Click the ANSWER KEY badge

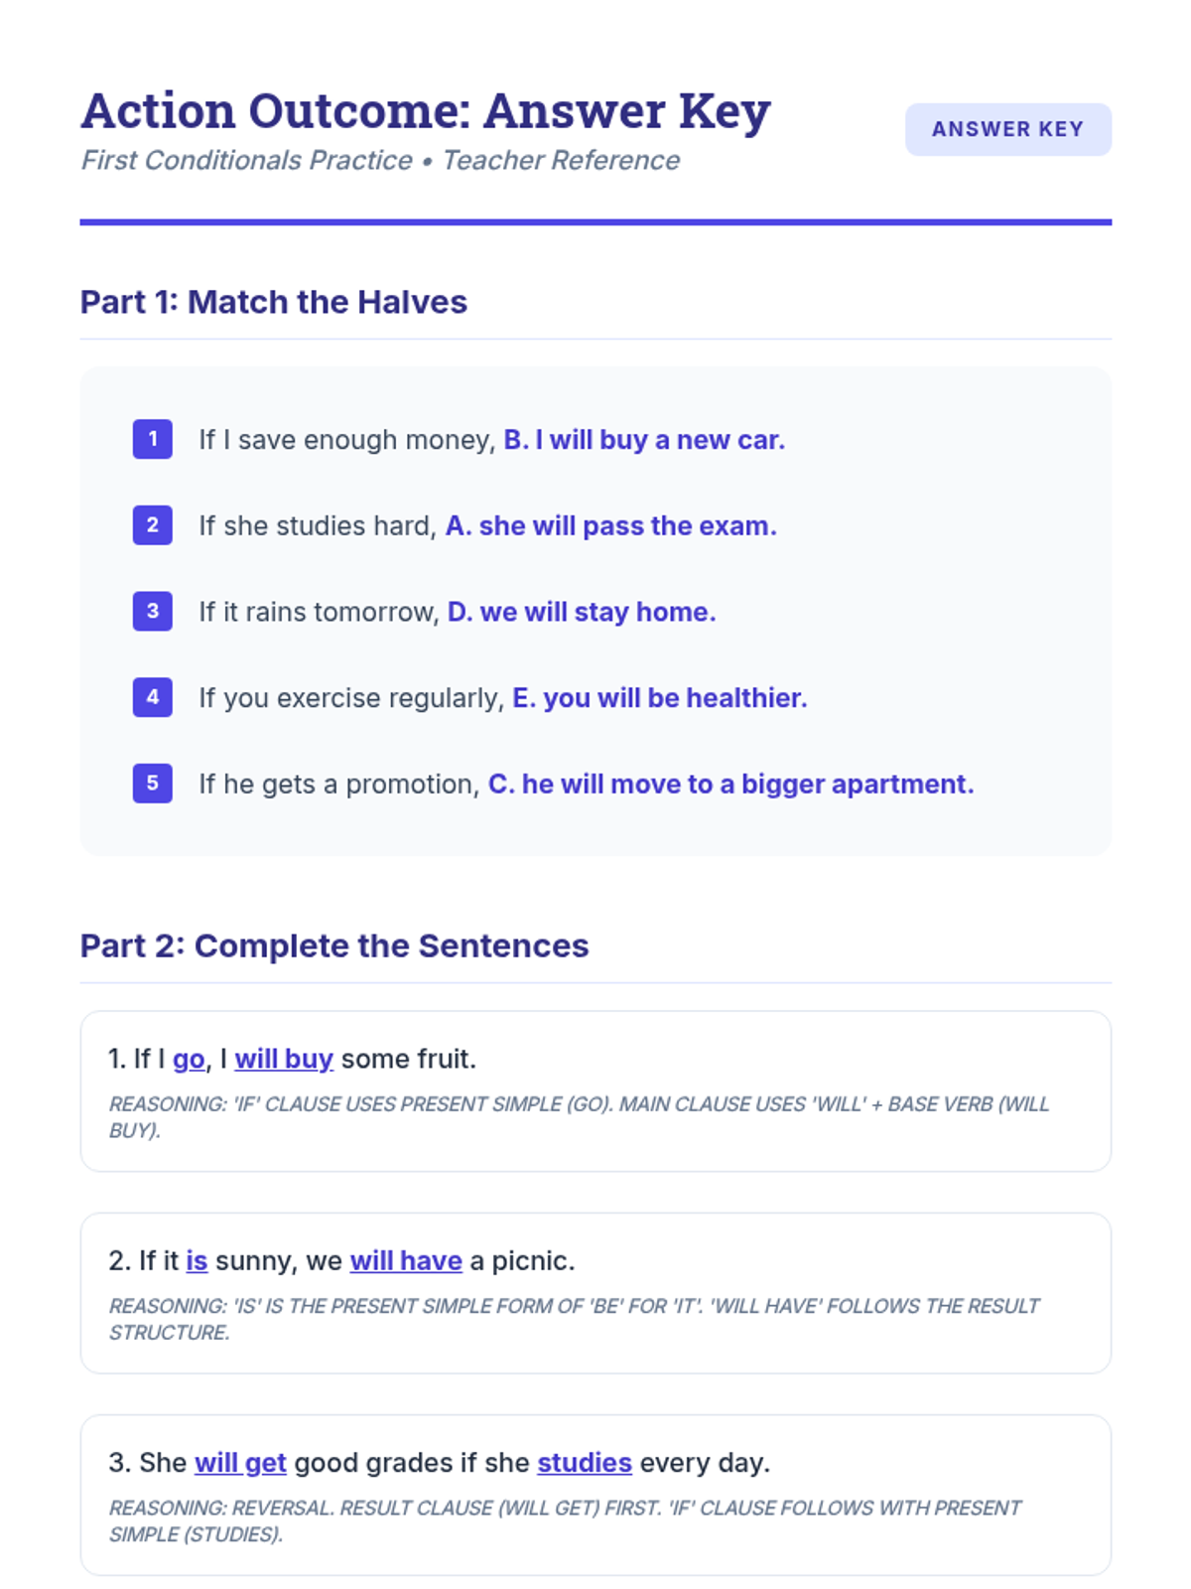click(1007, 129)
